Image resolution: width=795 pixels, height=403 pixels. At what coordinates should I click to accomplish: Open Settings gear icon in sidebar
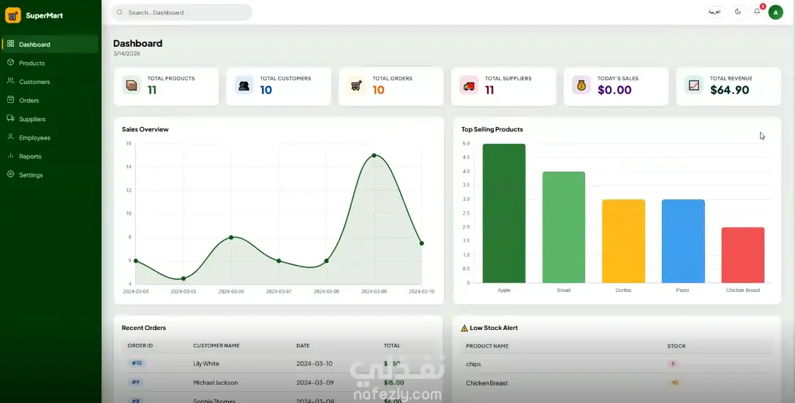tap(10, 174)
